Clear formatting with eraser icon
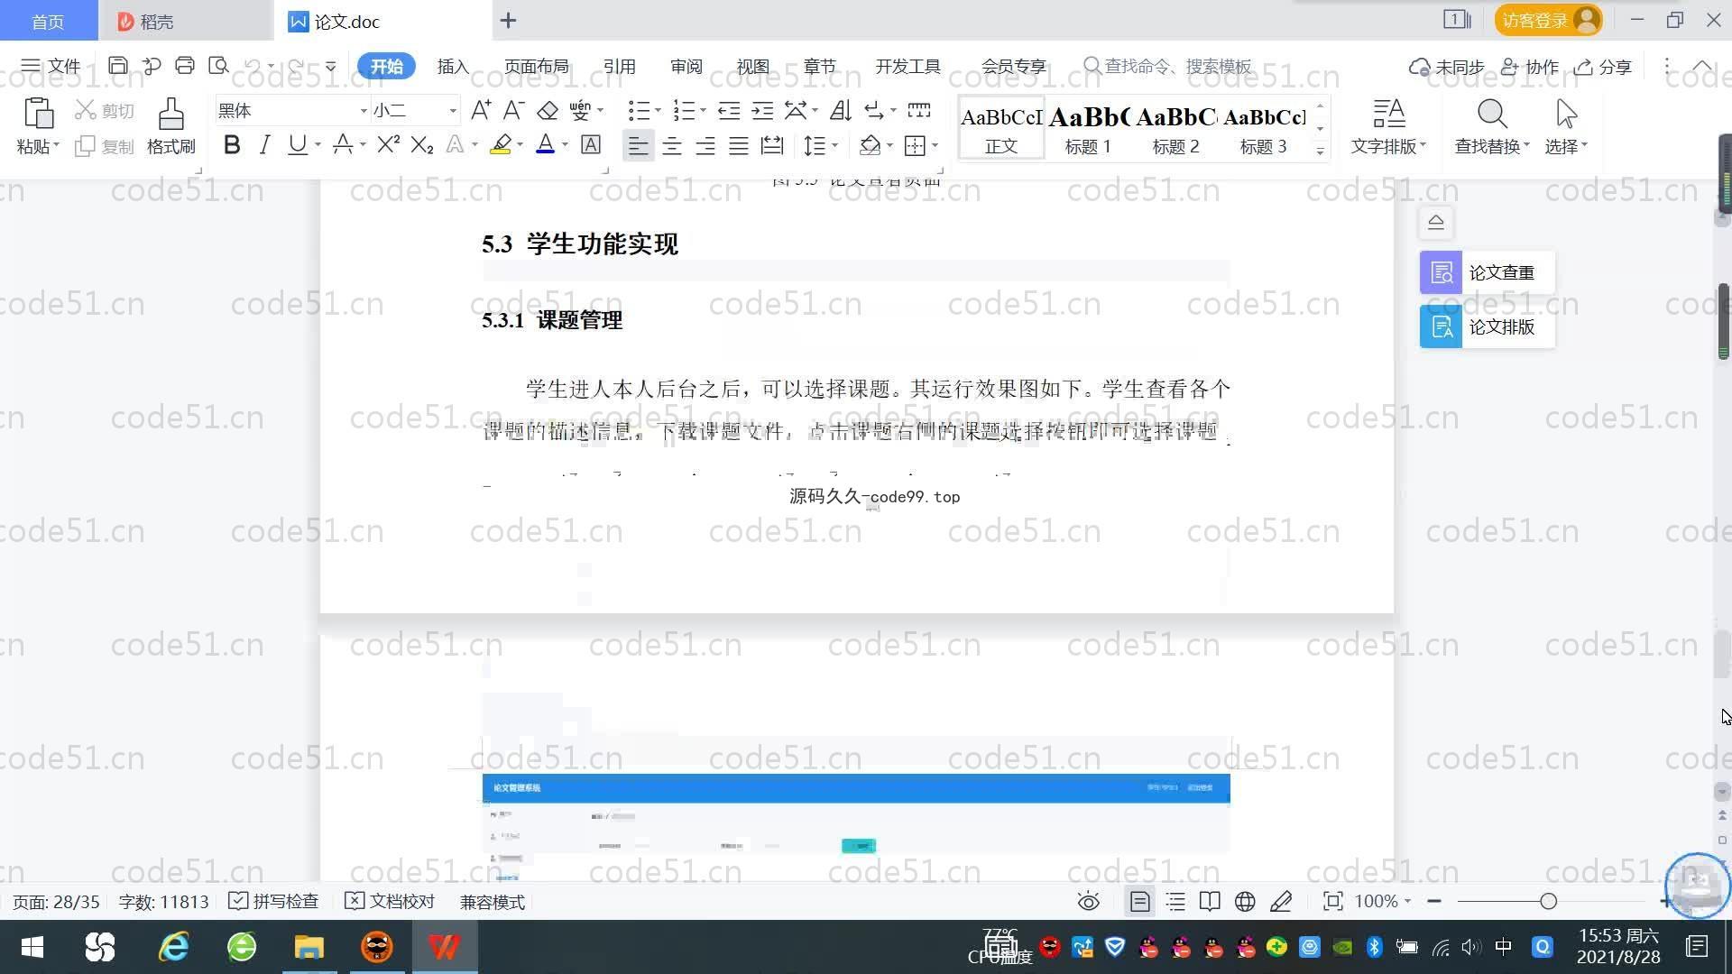 548,110
